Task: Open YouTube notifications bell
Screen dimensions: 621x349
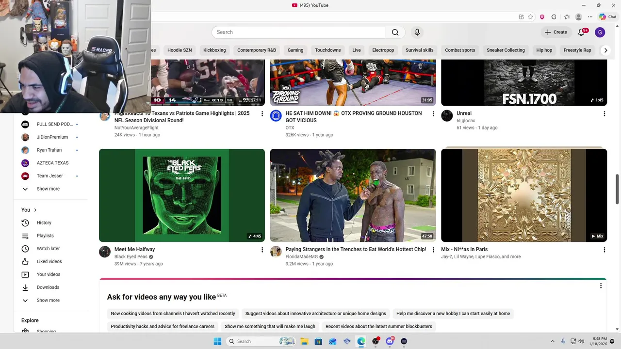Action: [581, 32]
